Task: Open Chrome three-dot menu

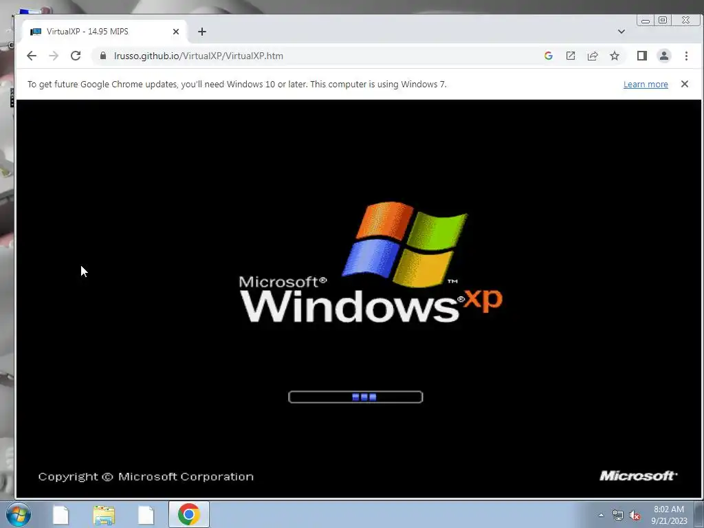Action: pos(686,56)
